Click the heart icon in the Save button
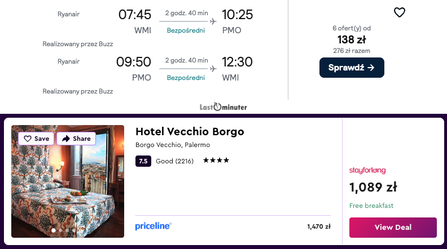 27,139
